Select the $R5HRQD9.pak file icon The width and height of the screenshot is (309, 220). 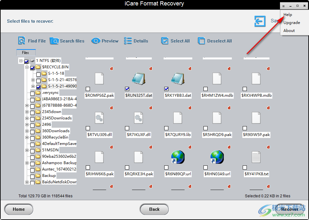tap(217, 118)
